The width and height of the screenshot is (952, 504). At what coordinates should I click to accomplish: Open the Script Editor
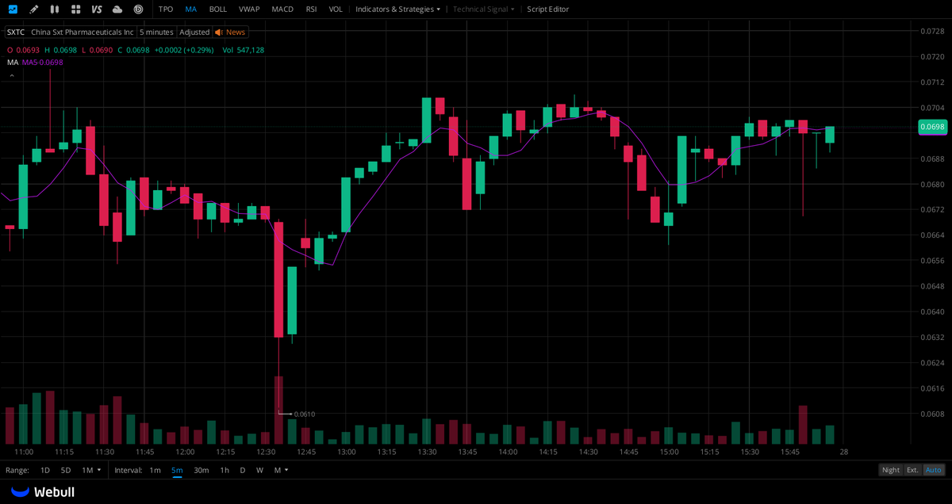pyautogui.click(x=548, y=10)
